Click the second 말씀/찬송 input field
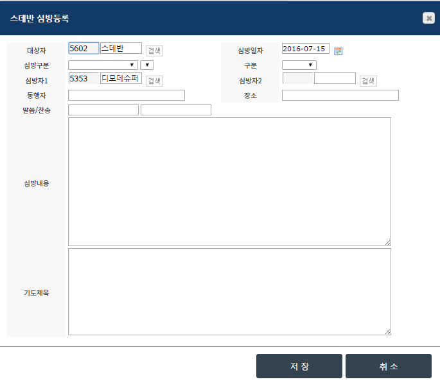440x384 pixels. 176,110
